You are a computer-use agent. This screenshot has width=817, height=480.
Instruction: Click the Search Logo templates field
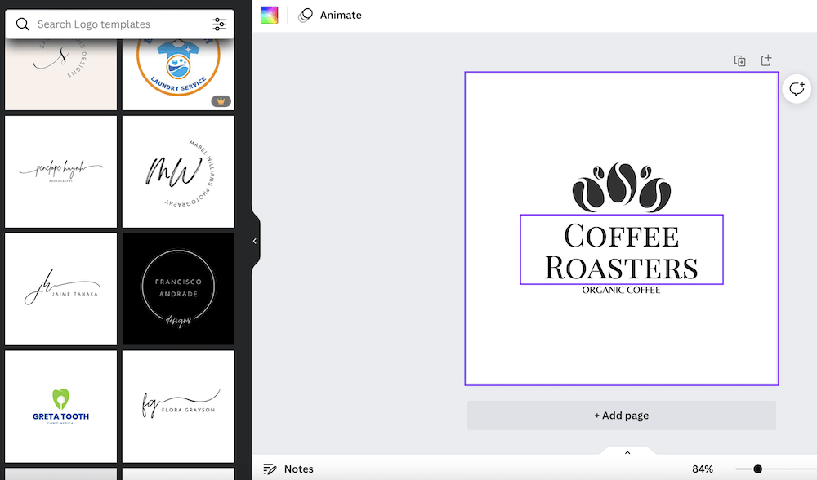(x=120, y=24)
